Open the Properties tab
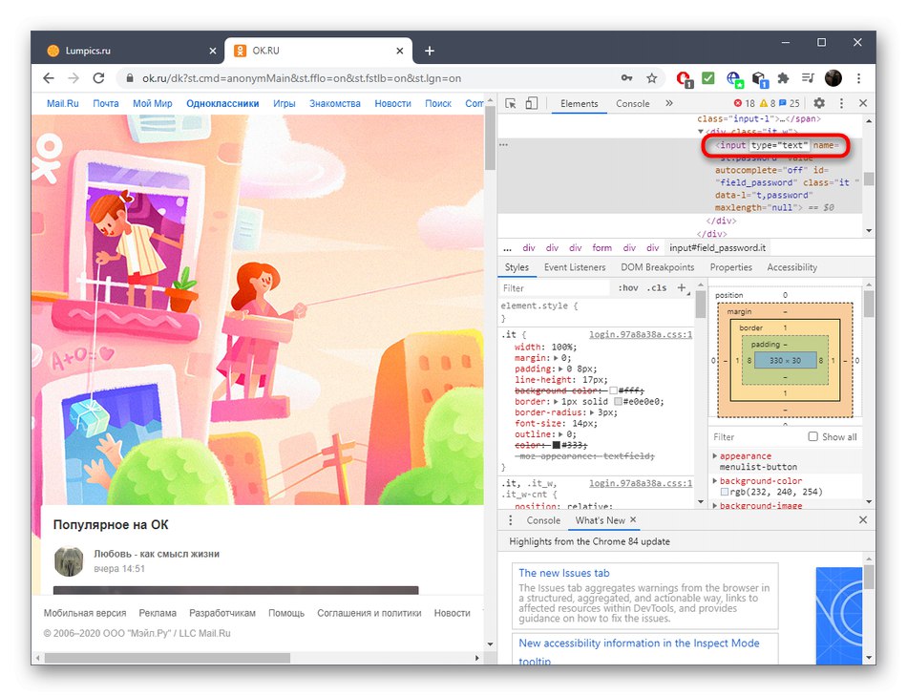This screenshot has width=907, height=696. (x=730, y=267)
